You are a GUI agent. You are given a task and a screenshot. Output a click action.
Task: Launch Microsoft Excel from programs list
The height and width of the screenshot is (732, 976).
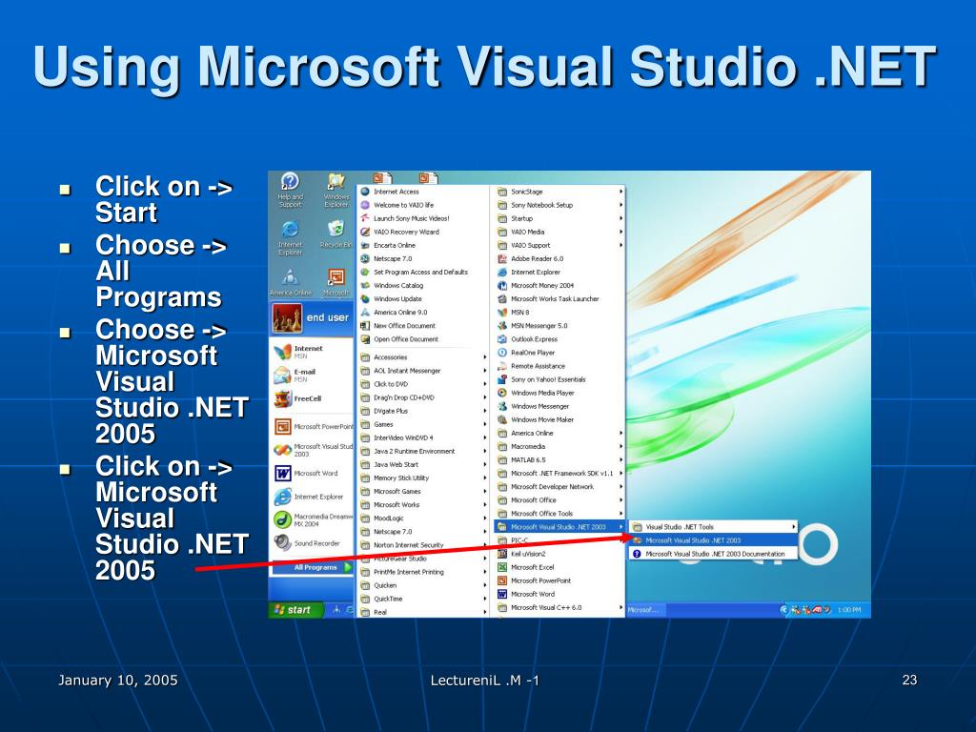[559, 567]
